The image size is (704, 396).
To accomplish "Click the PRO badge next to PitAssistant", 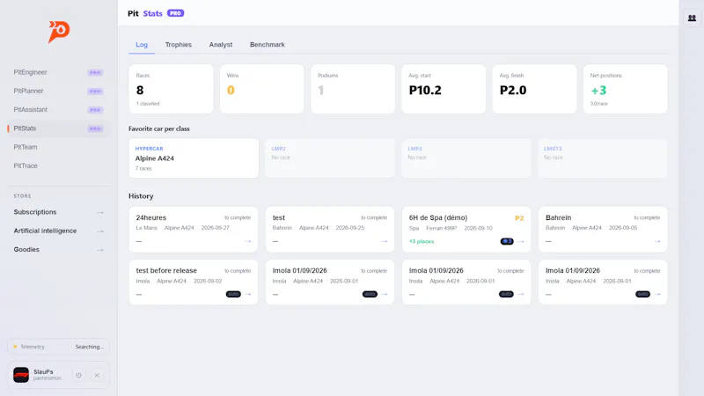I will coord(95,110).
